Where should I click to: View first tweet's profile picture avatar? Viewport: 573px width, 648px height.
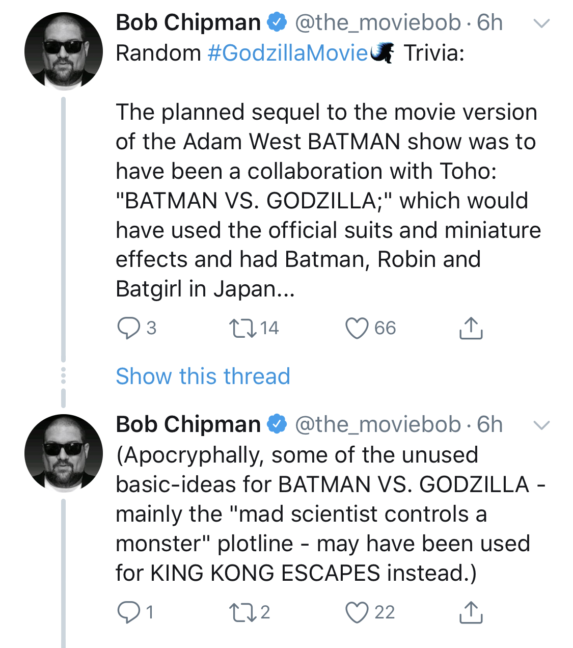(x=63, y=51)
